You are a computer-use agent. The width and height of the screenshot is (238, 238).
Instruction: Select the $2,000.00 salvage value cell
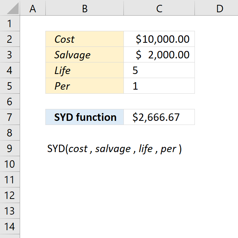click(159, 55)
